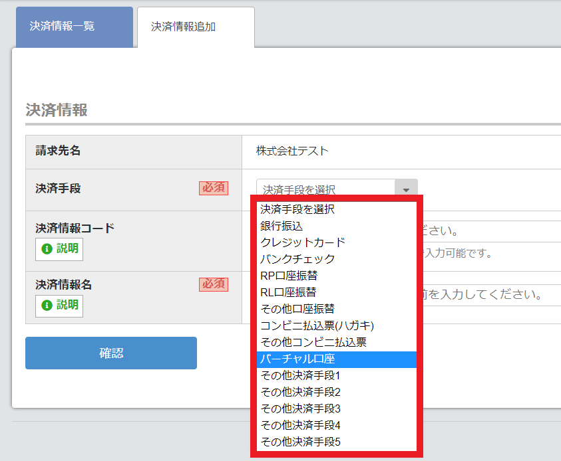Select その他決済手段1 from the list
Viewport: 561px width, 461px height.
tap(301, 376)
